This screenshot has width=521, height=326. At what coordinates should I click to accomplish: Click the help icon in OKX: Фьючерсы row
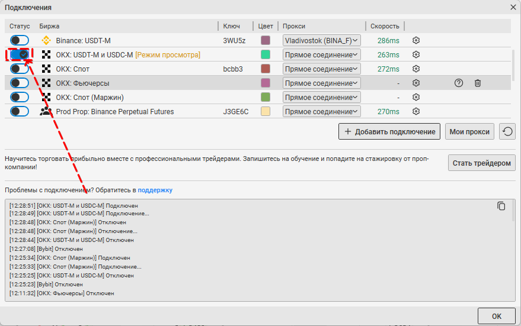(458, 83)
